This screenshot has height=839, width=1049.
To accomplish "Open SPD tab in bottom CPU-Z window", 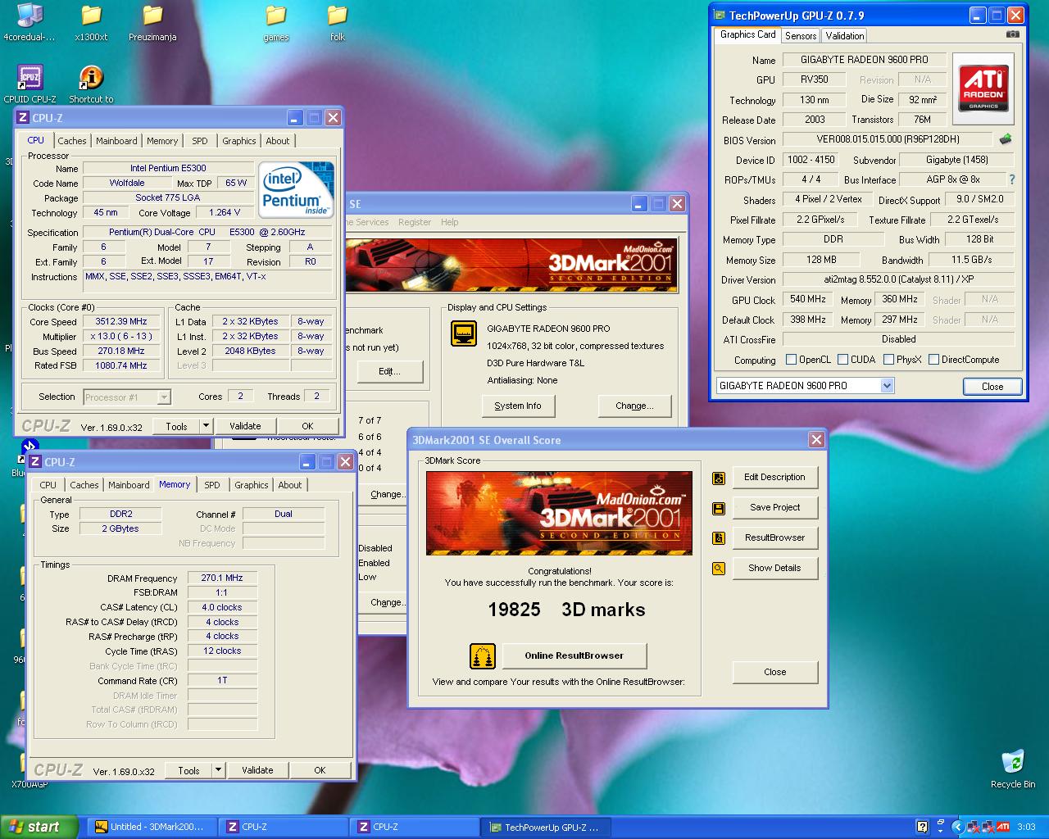I will pyautogui.click(x=211, y=485).
